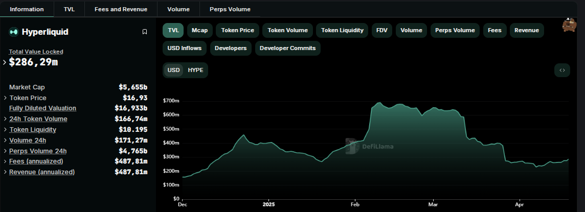Expand the Perps Volume 24h row

[5, 151]
